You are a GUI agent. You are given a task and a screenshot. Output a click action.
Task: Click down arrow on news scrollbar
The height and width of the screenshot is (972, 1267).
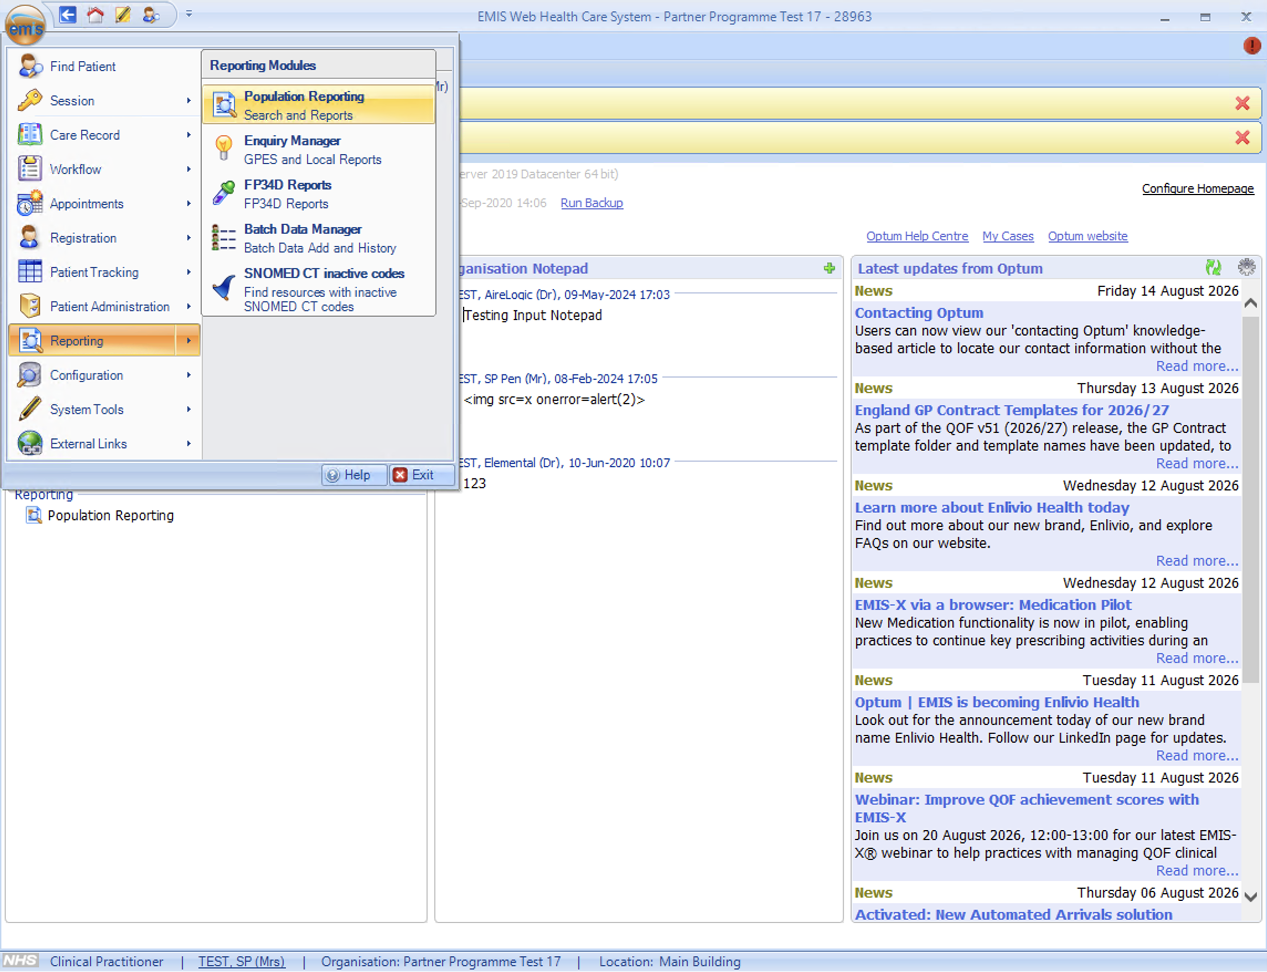1250,897
